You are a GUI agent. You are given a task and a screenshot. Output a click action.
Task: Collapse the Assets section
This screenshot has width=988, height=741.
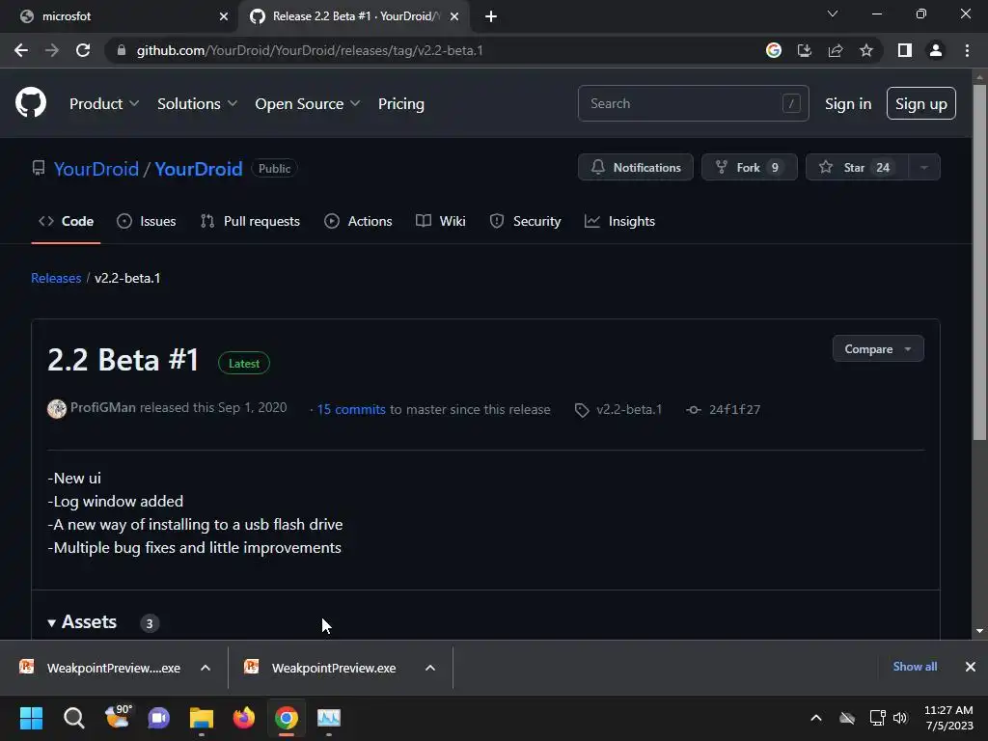pos(82,622)
